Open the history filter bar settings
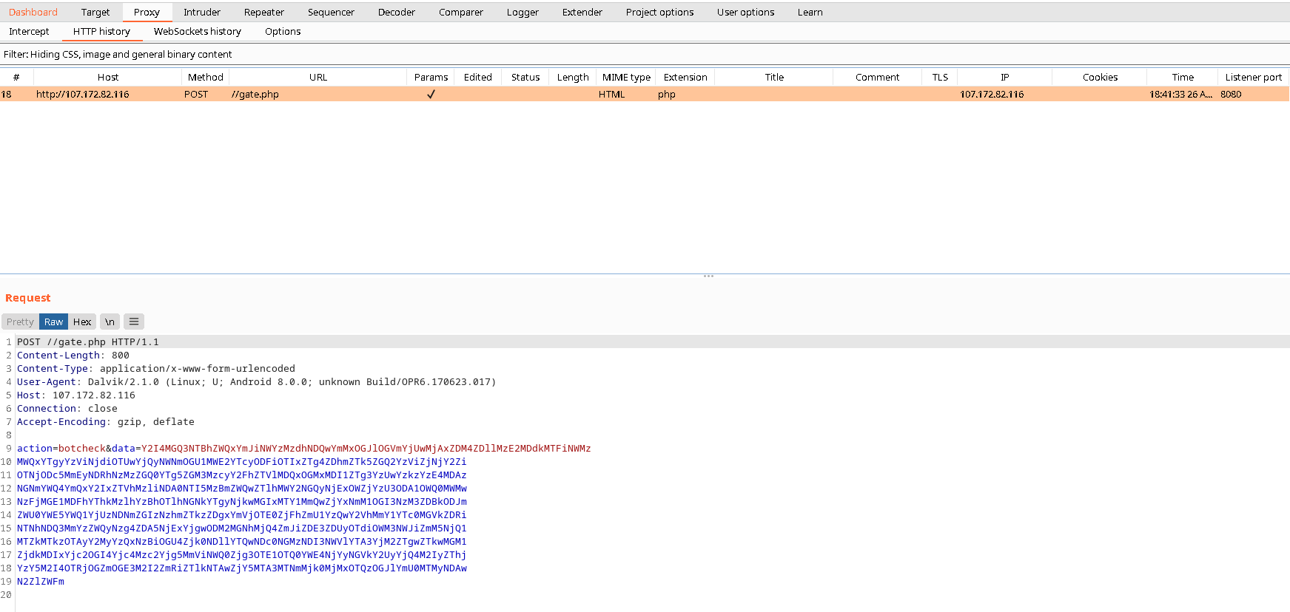Viewport: 1290px width, 612px height. pyautogui.click(x=645, y=54)
